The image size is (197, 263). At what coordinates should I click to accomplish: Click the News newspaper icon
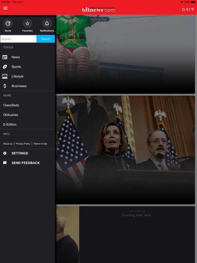5,57
